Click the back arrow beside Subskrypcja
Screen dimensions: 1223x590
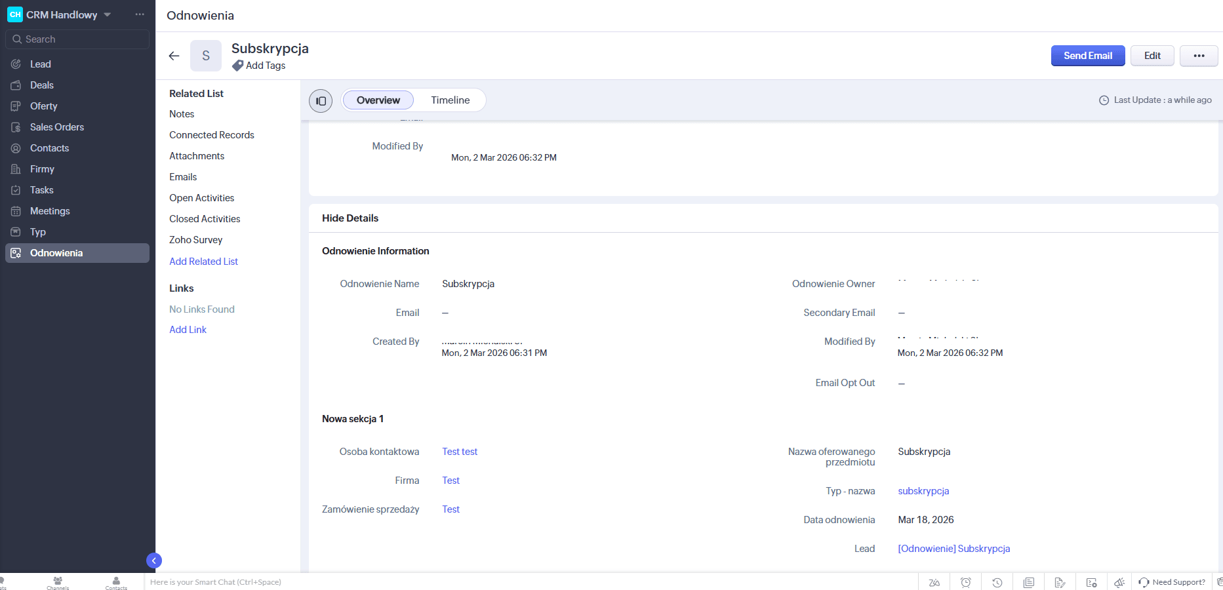coord(174,56)
